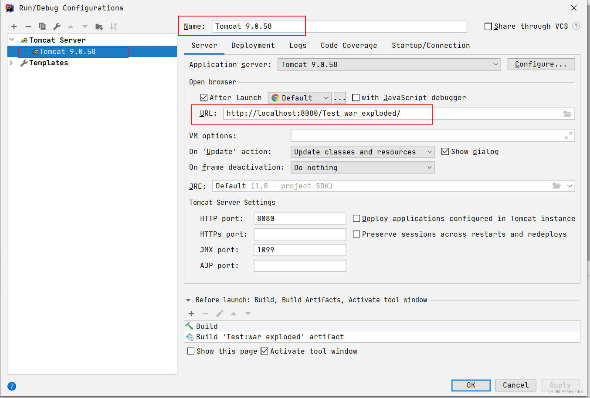Click the HTTP port field
This screenshot has height=398, width=590.
coord(300,218)
